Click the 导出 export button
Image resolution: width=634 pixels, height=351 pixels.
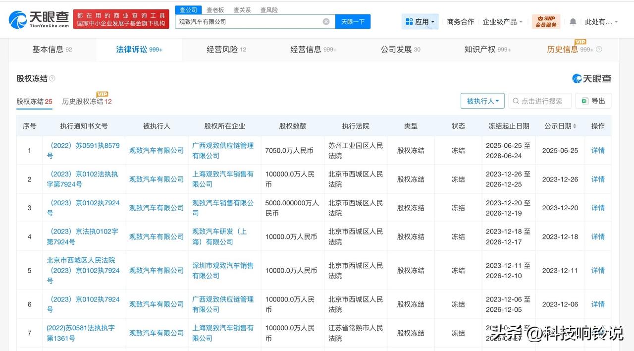coord(593,101)
